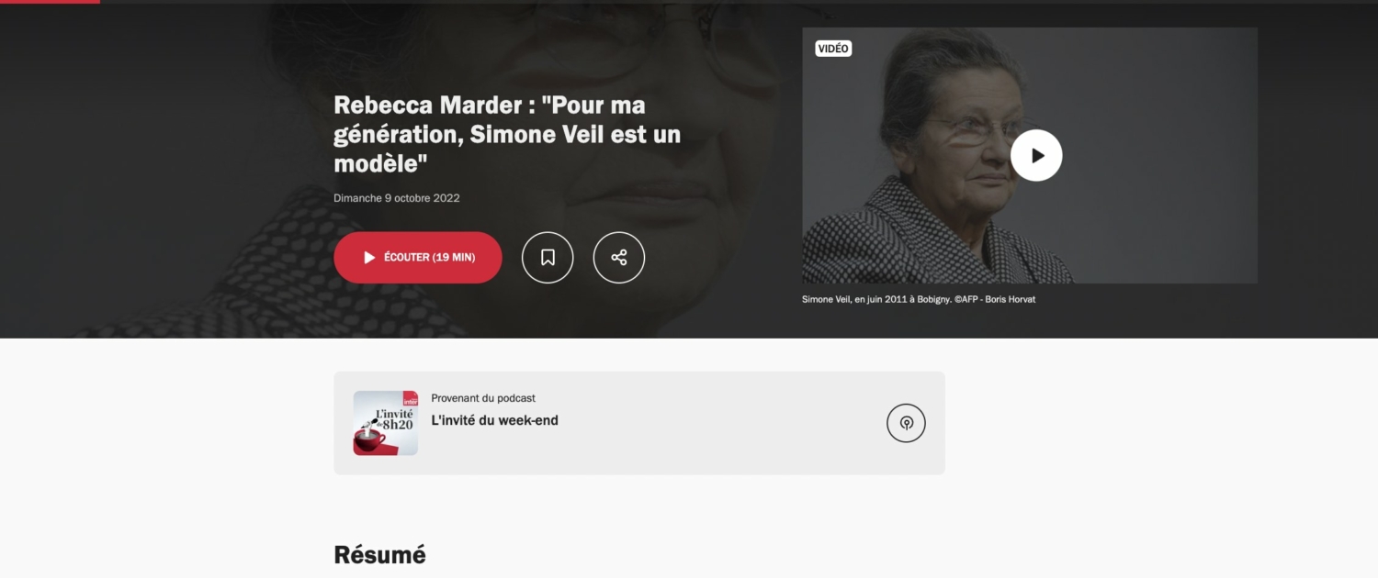The image size is (1378, 578).
Task: Click the France Inter logo on podcast cover
Action: pos(410,398)
